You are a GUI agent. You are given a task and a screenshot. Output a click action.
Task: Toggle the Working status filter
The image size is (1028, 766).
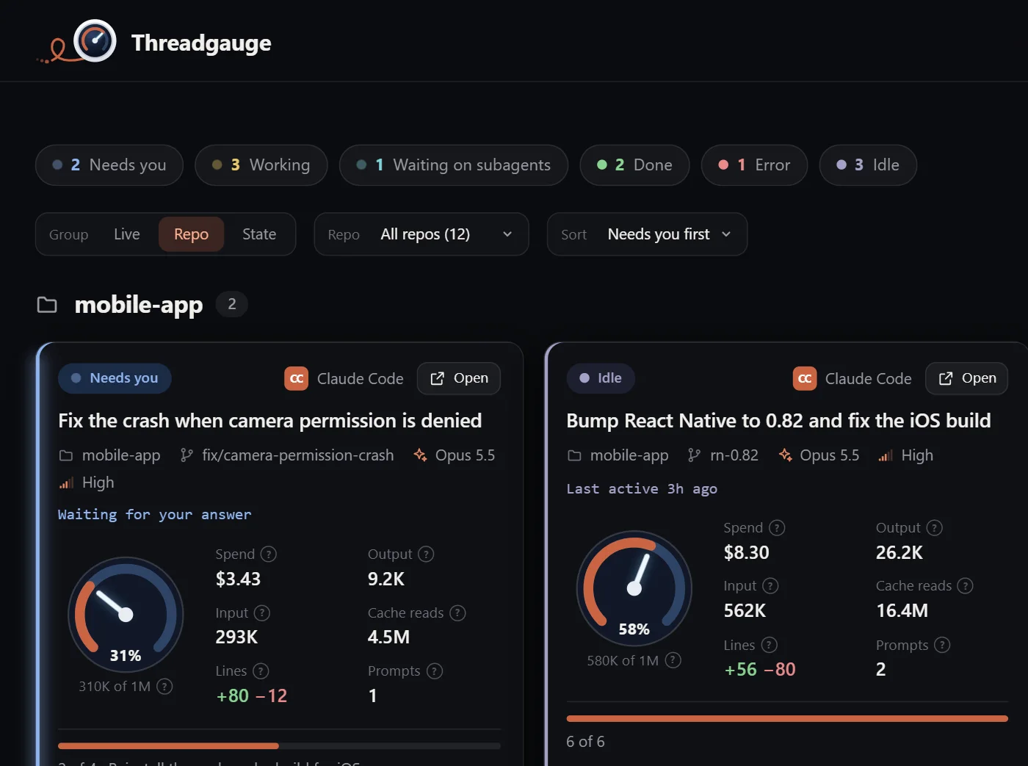tap(261, 165)
